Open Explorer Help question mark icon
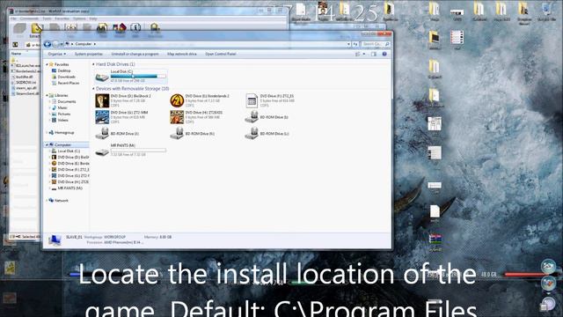 [x=384, y=54]
